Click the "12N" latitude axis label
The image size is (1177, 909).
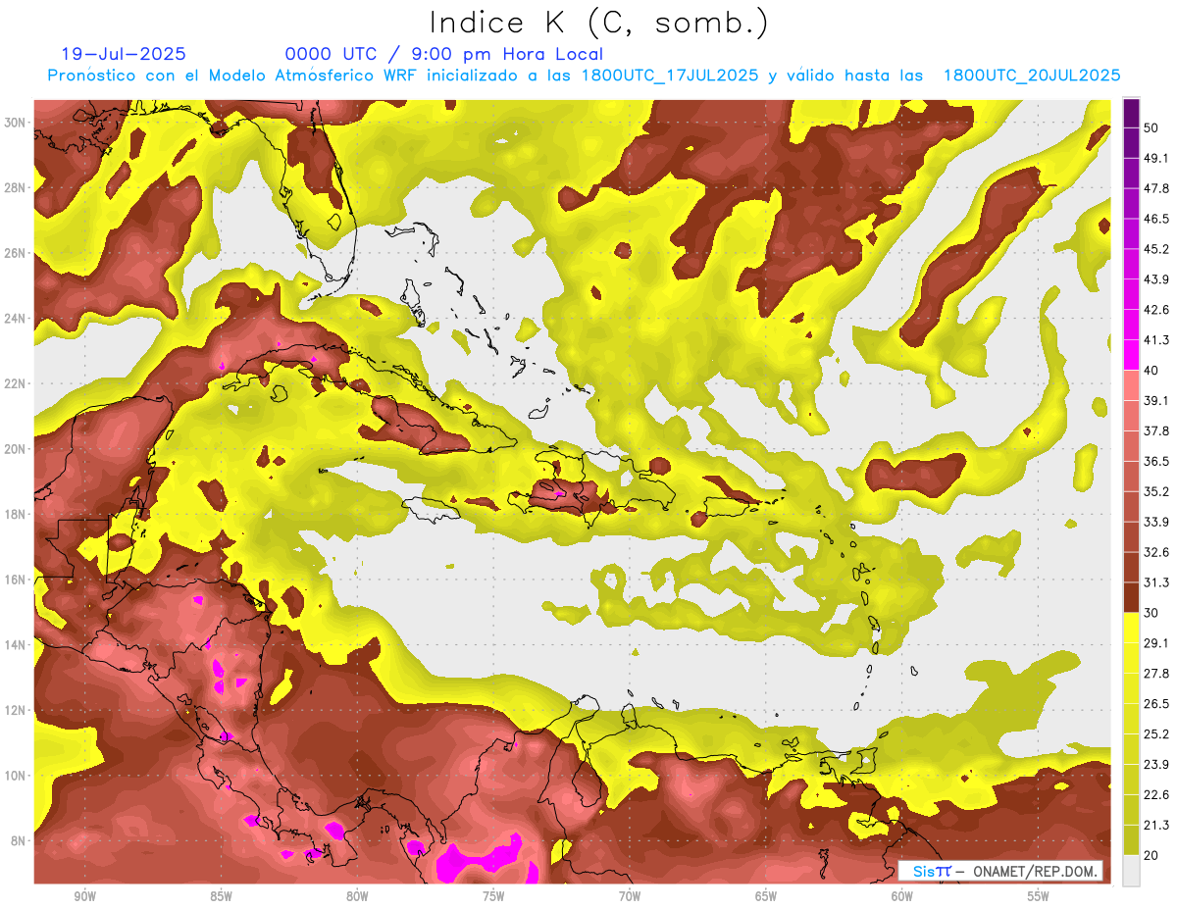tap(15, 710)
